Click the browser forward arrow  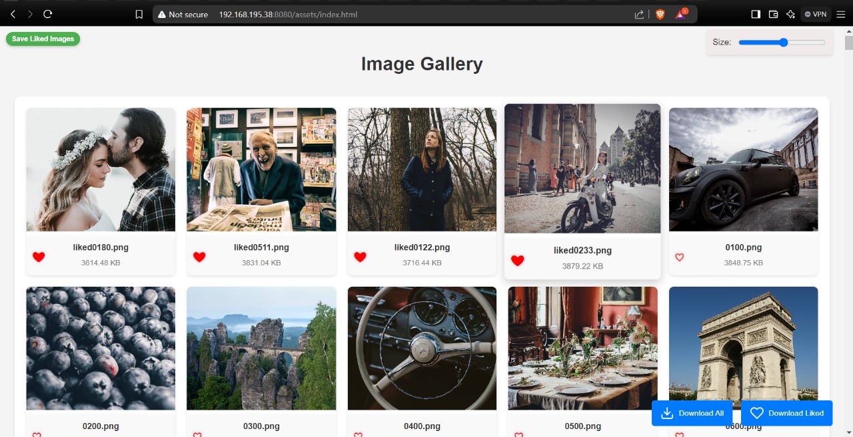(x=30, y=14)
